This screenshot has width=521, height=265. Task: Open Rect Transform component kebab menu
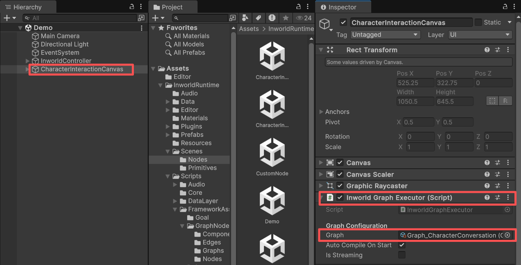click(x=508, y=50)
